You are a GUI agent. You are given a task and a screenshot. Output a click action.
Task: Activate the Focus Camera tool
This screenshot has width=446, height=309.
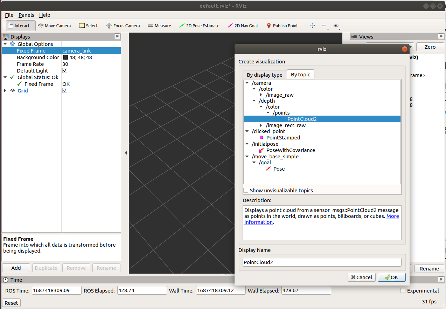(x=123, y=26)
